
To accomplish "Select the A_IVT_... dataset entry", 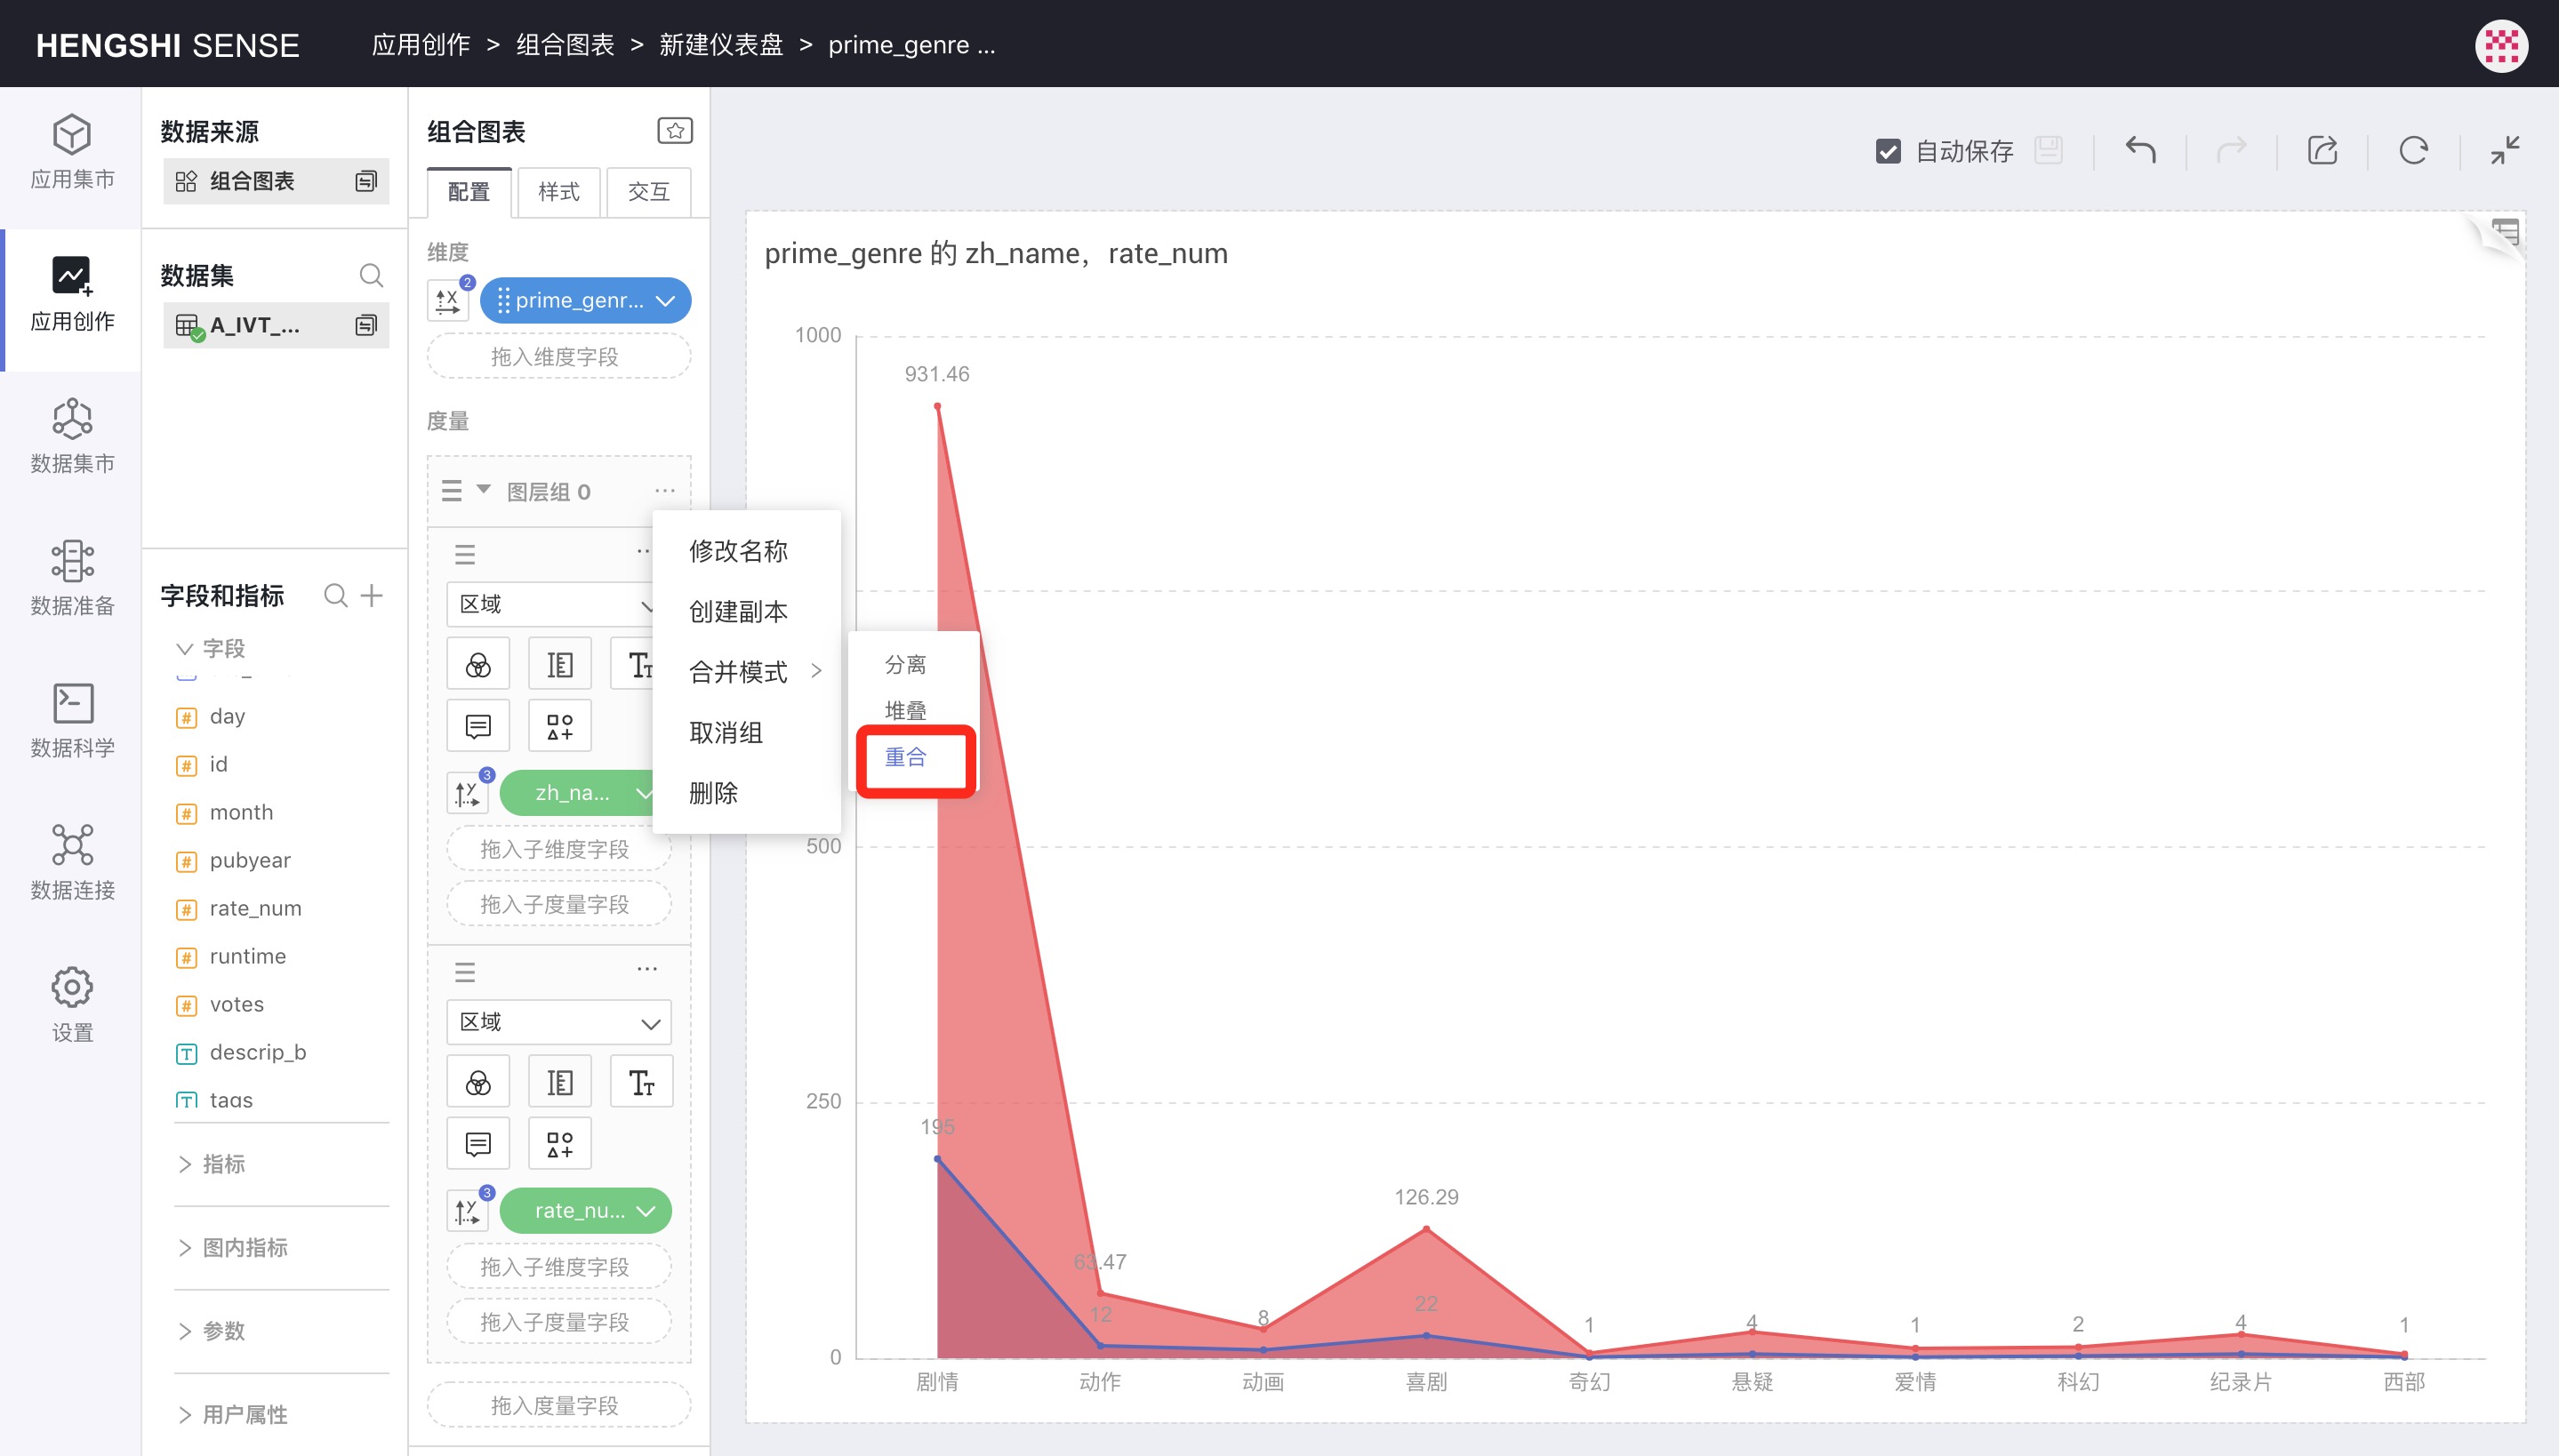I will tap(275, 325).
